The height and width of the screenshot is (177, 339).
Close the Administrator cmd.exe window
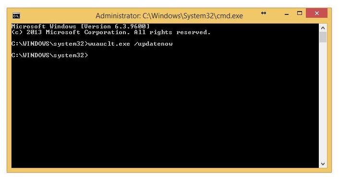click(x=317, y=13)
